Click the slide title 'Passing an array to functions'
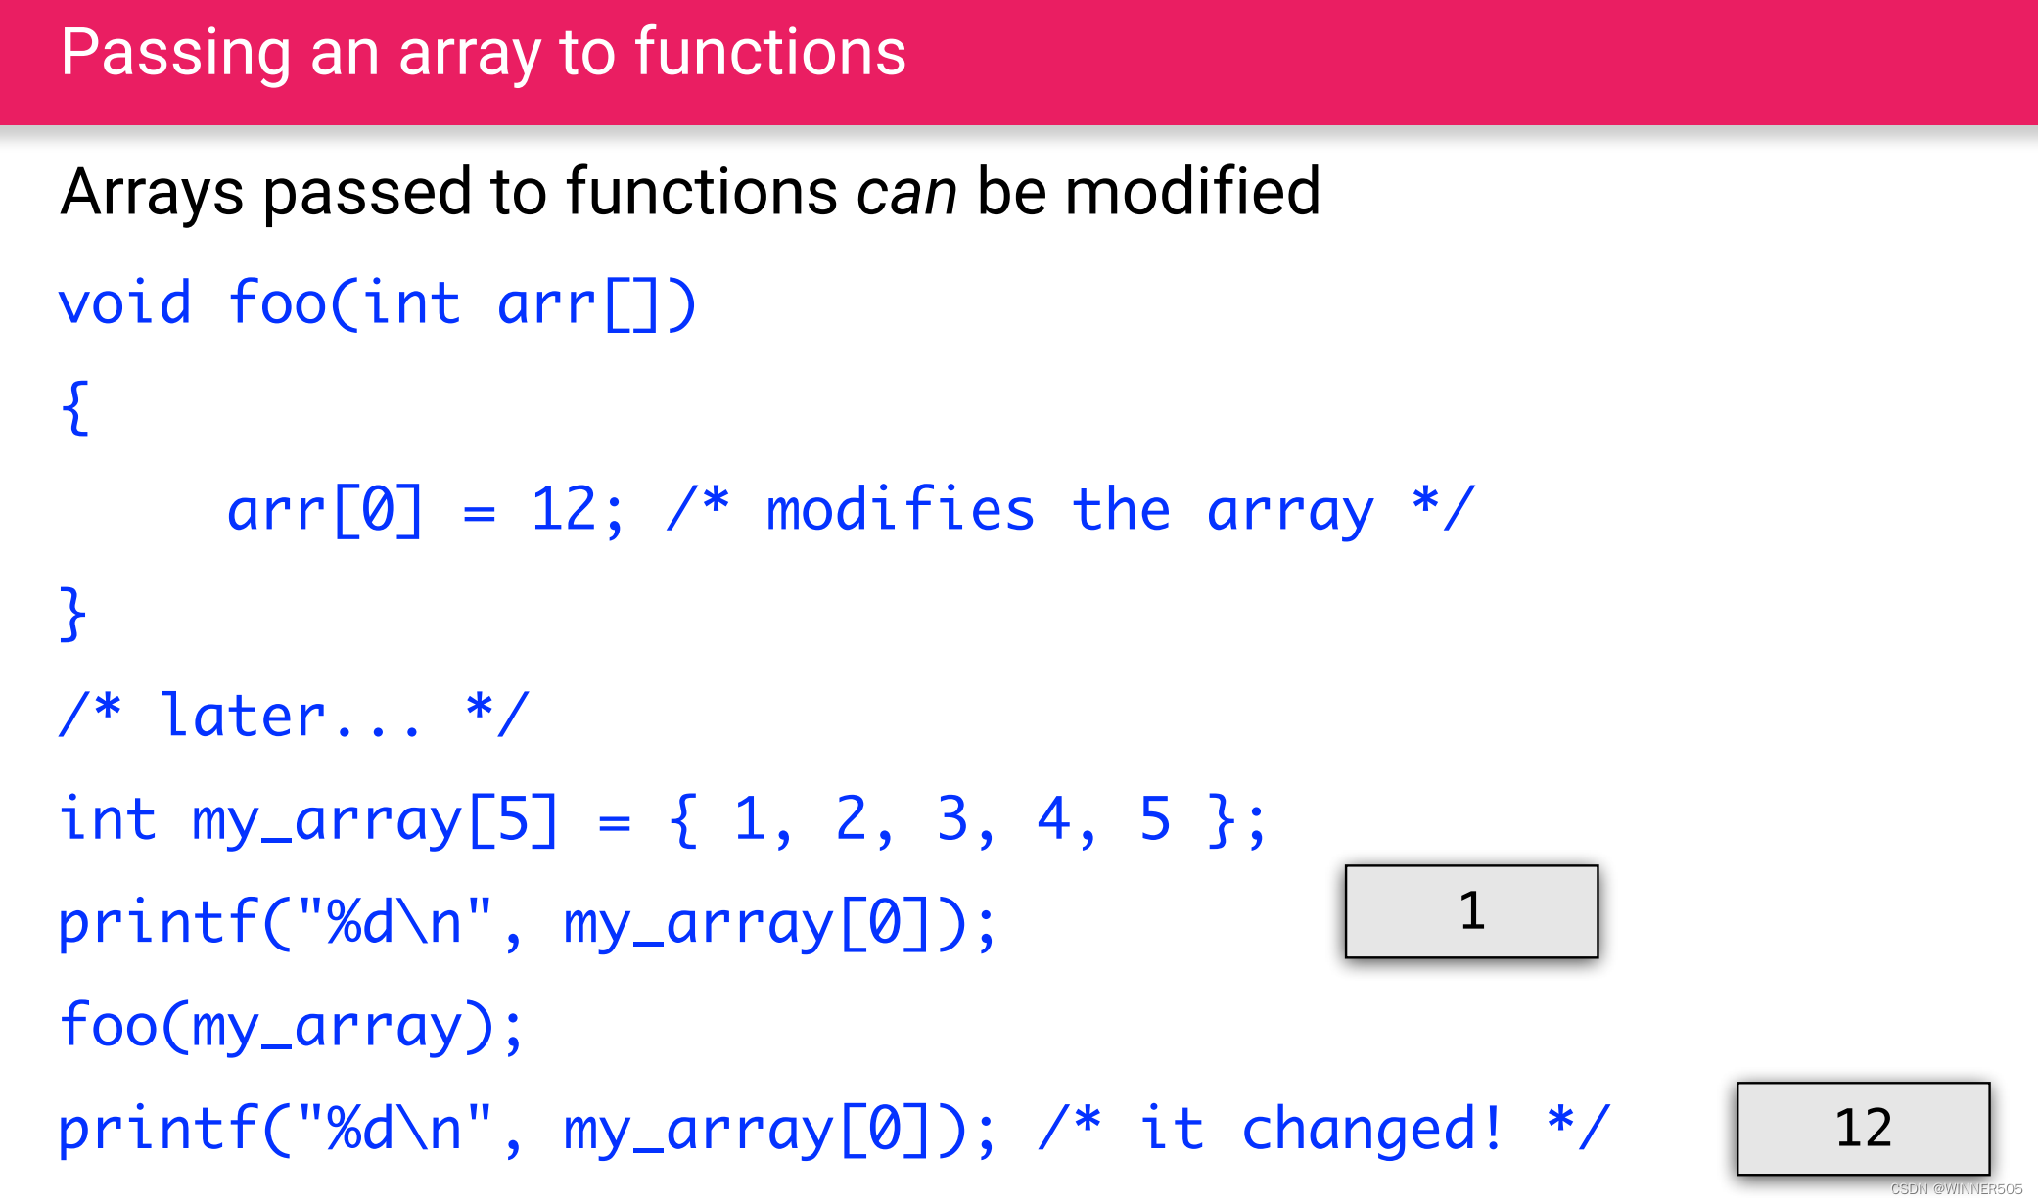This screenshot has height=1204, width=2038. [483, 53]
